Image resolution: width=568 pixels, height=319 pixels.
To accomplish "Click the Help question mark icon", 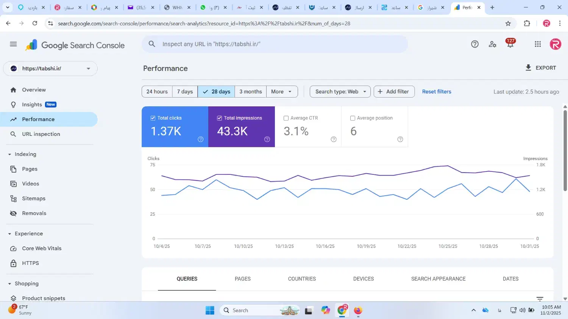I will 474,44.
